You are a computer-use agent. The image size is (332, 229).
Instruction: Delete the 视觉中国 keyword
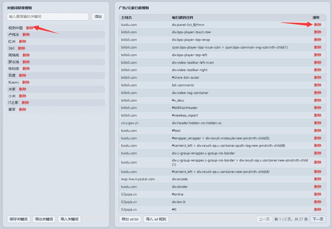point(30,28)
